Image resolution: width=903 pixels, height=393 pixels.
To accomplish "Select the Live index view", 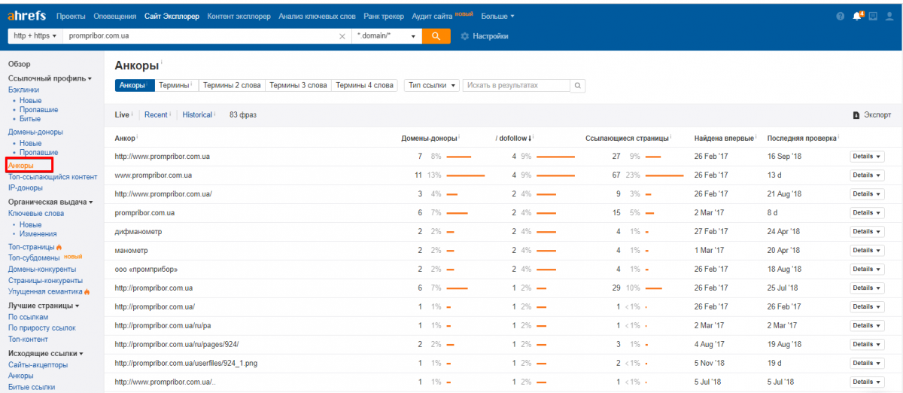I will pyautogui.click(x=122, y=115).
